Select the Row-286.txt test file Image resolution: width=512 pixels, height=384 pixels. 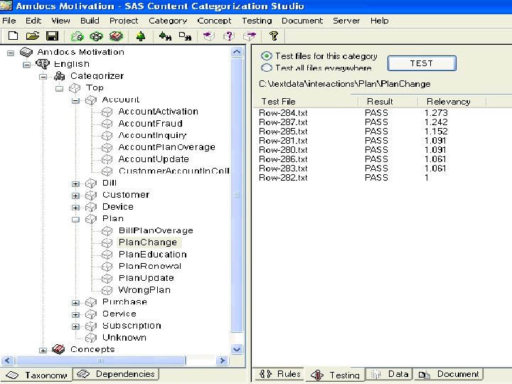pos(283,159)
